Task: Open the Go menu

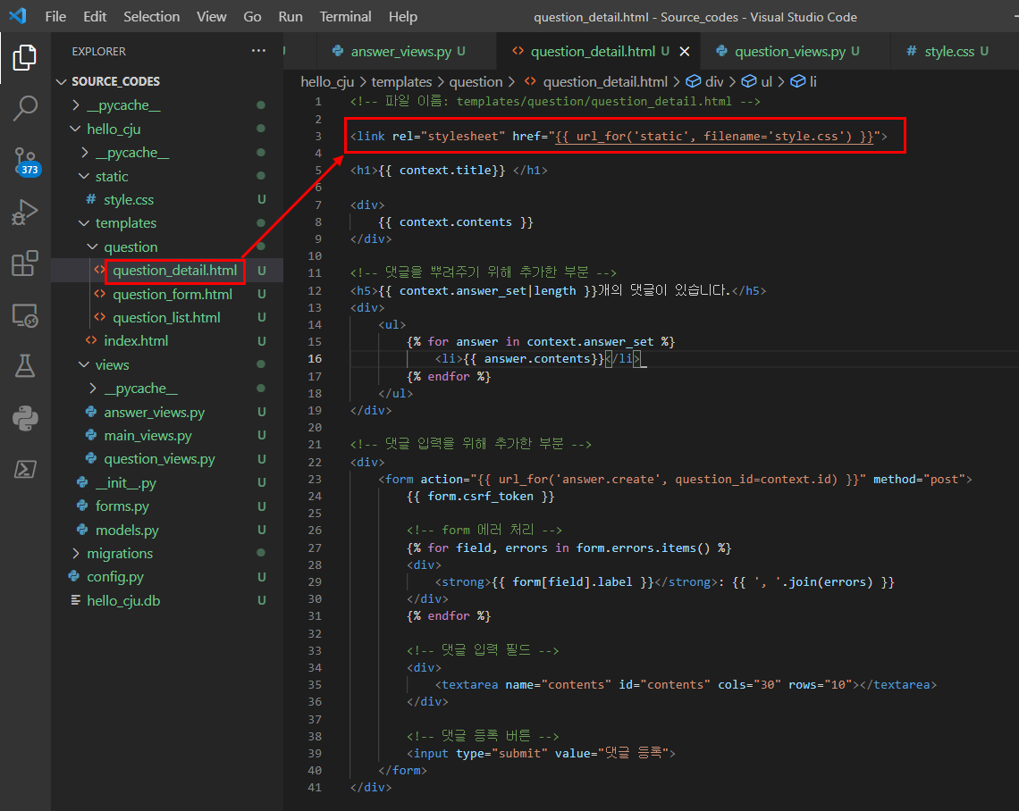Action: [252, 16]
